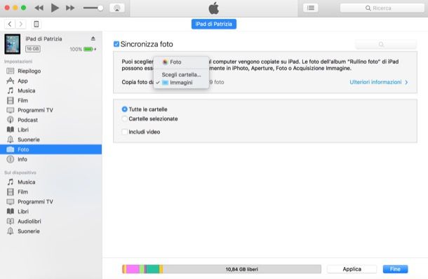Choose Foto from the popup menu
Image resolution: width=428 pixels, height=279 pixels.
tap(181, 62)
